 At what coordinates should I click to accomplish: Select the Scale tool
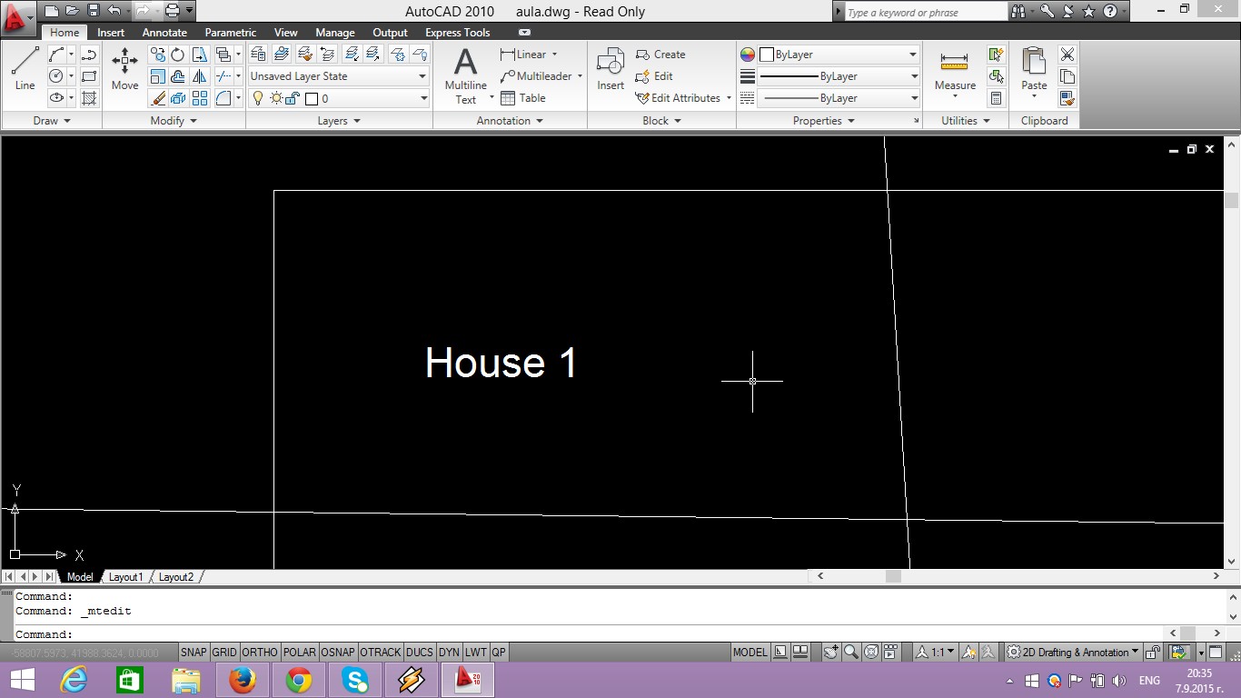coord(158,76)
